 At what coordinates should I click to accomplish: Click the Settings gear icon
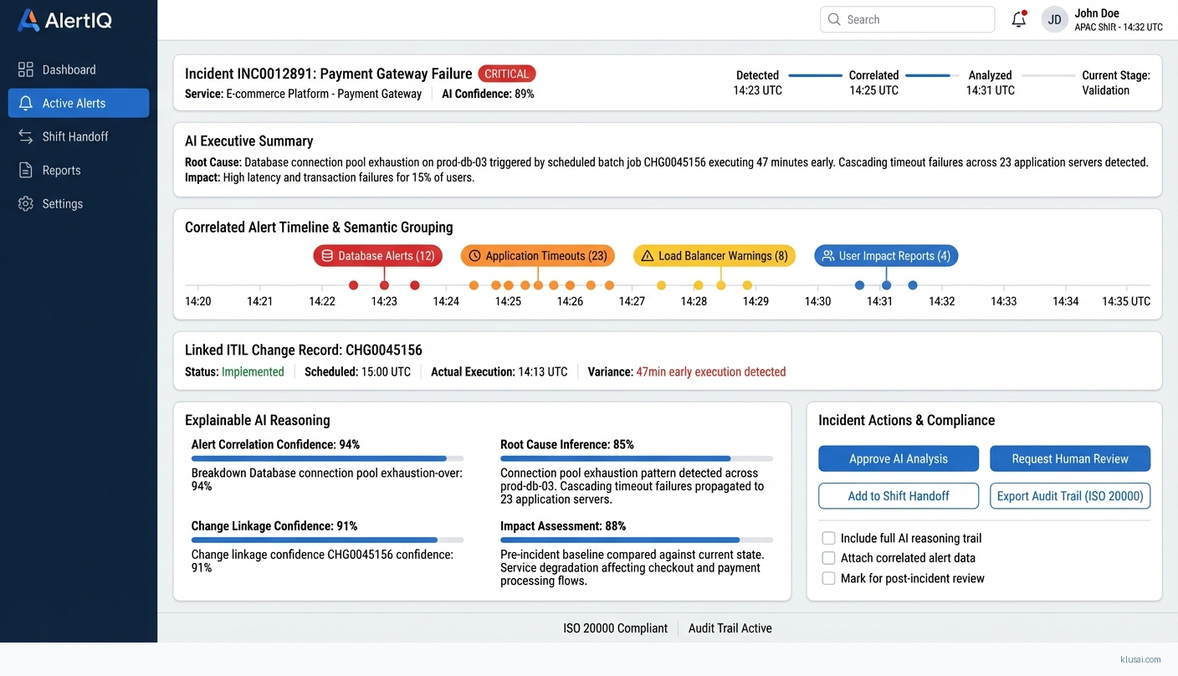point(26,203)
